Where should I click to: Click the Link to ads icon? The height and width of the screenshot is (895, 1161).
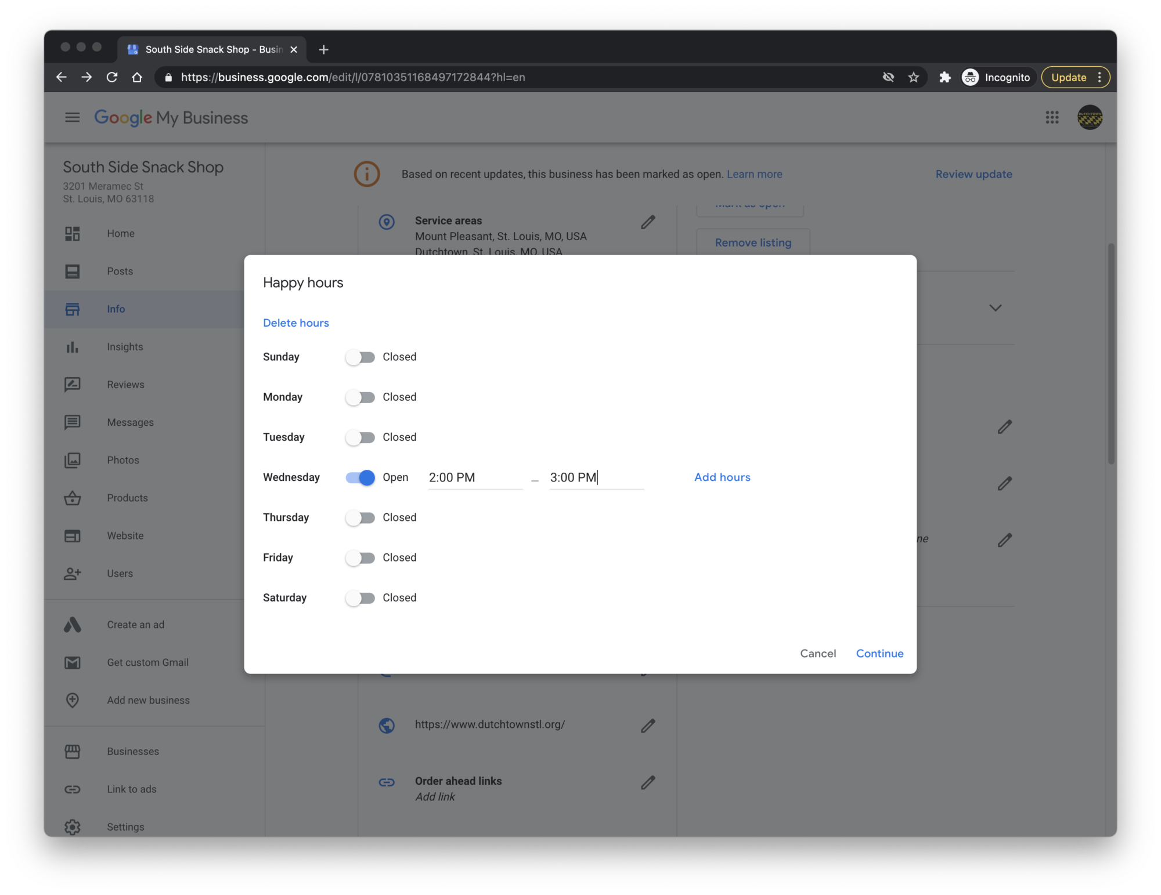click(x=73, y=789)
